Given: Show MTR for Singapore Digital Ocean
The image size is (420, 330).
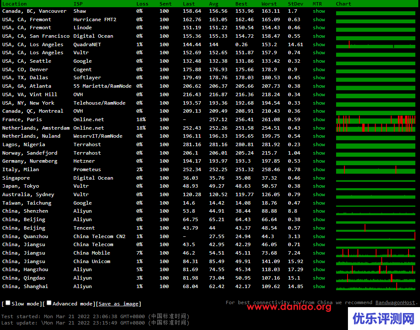Looking at the screenshot, I should [319, 178].
